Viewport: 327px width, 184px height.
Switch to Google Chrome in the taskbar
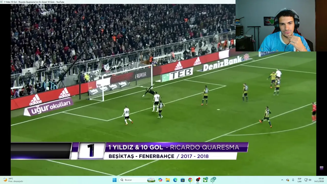click(x=190, y=180)
